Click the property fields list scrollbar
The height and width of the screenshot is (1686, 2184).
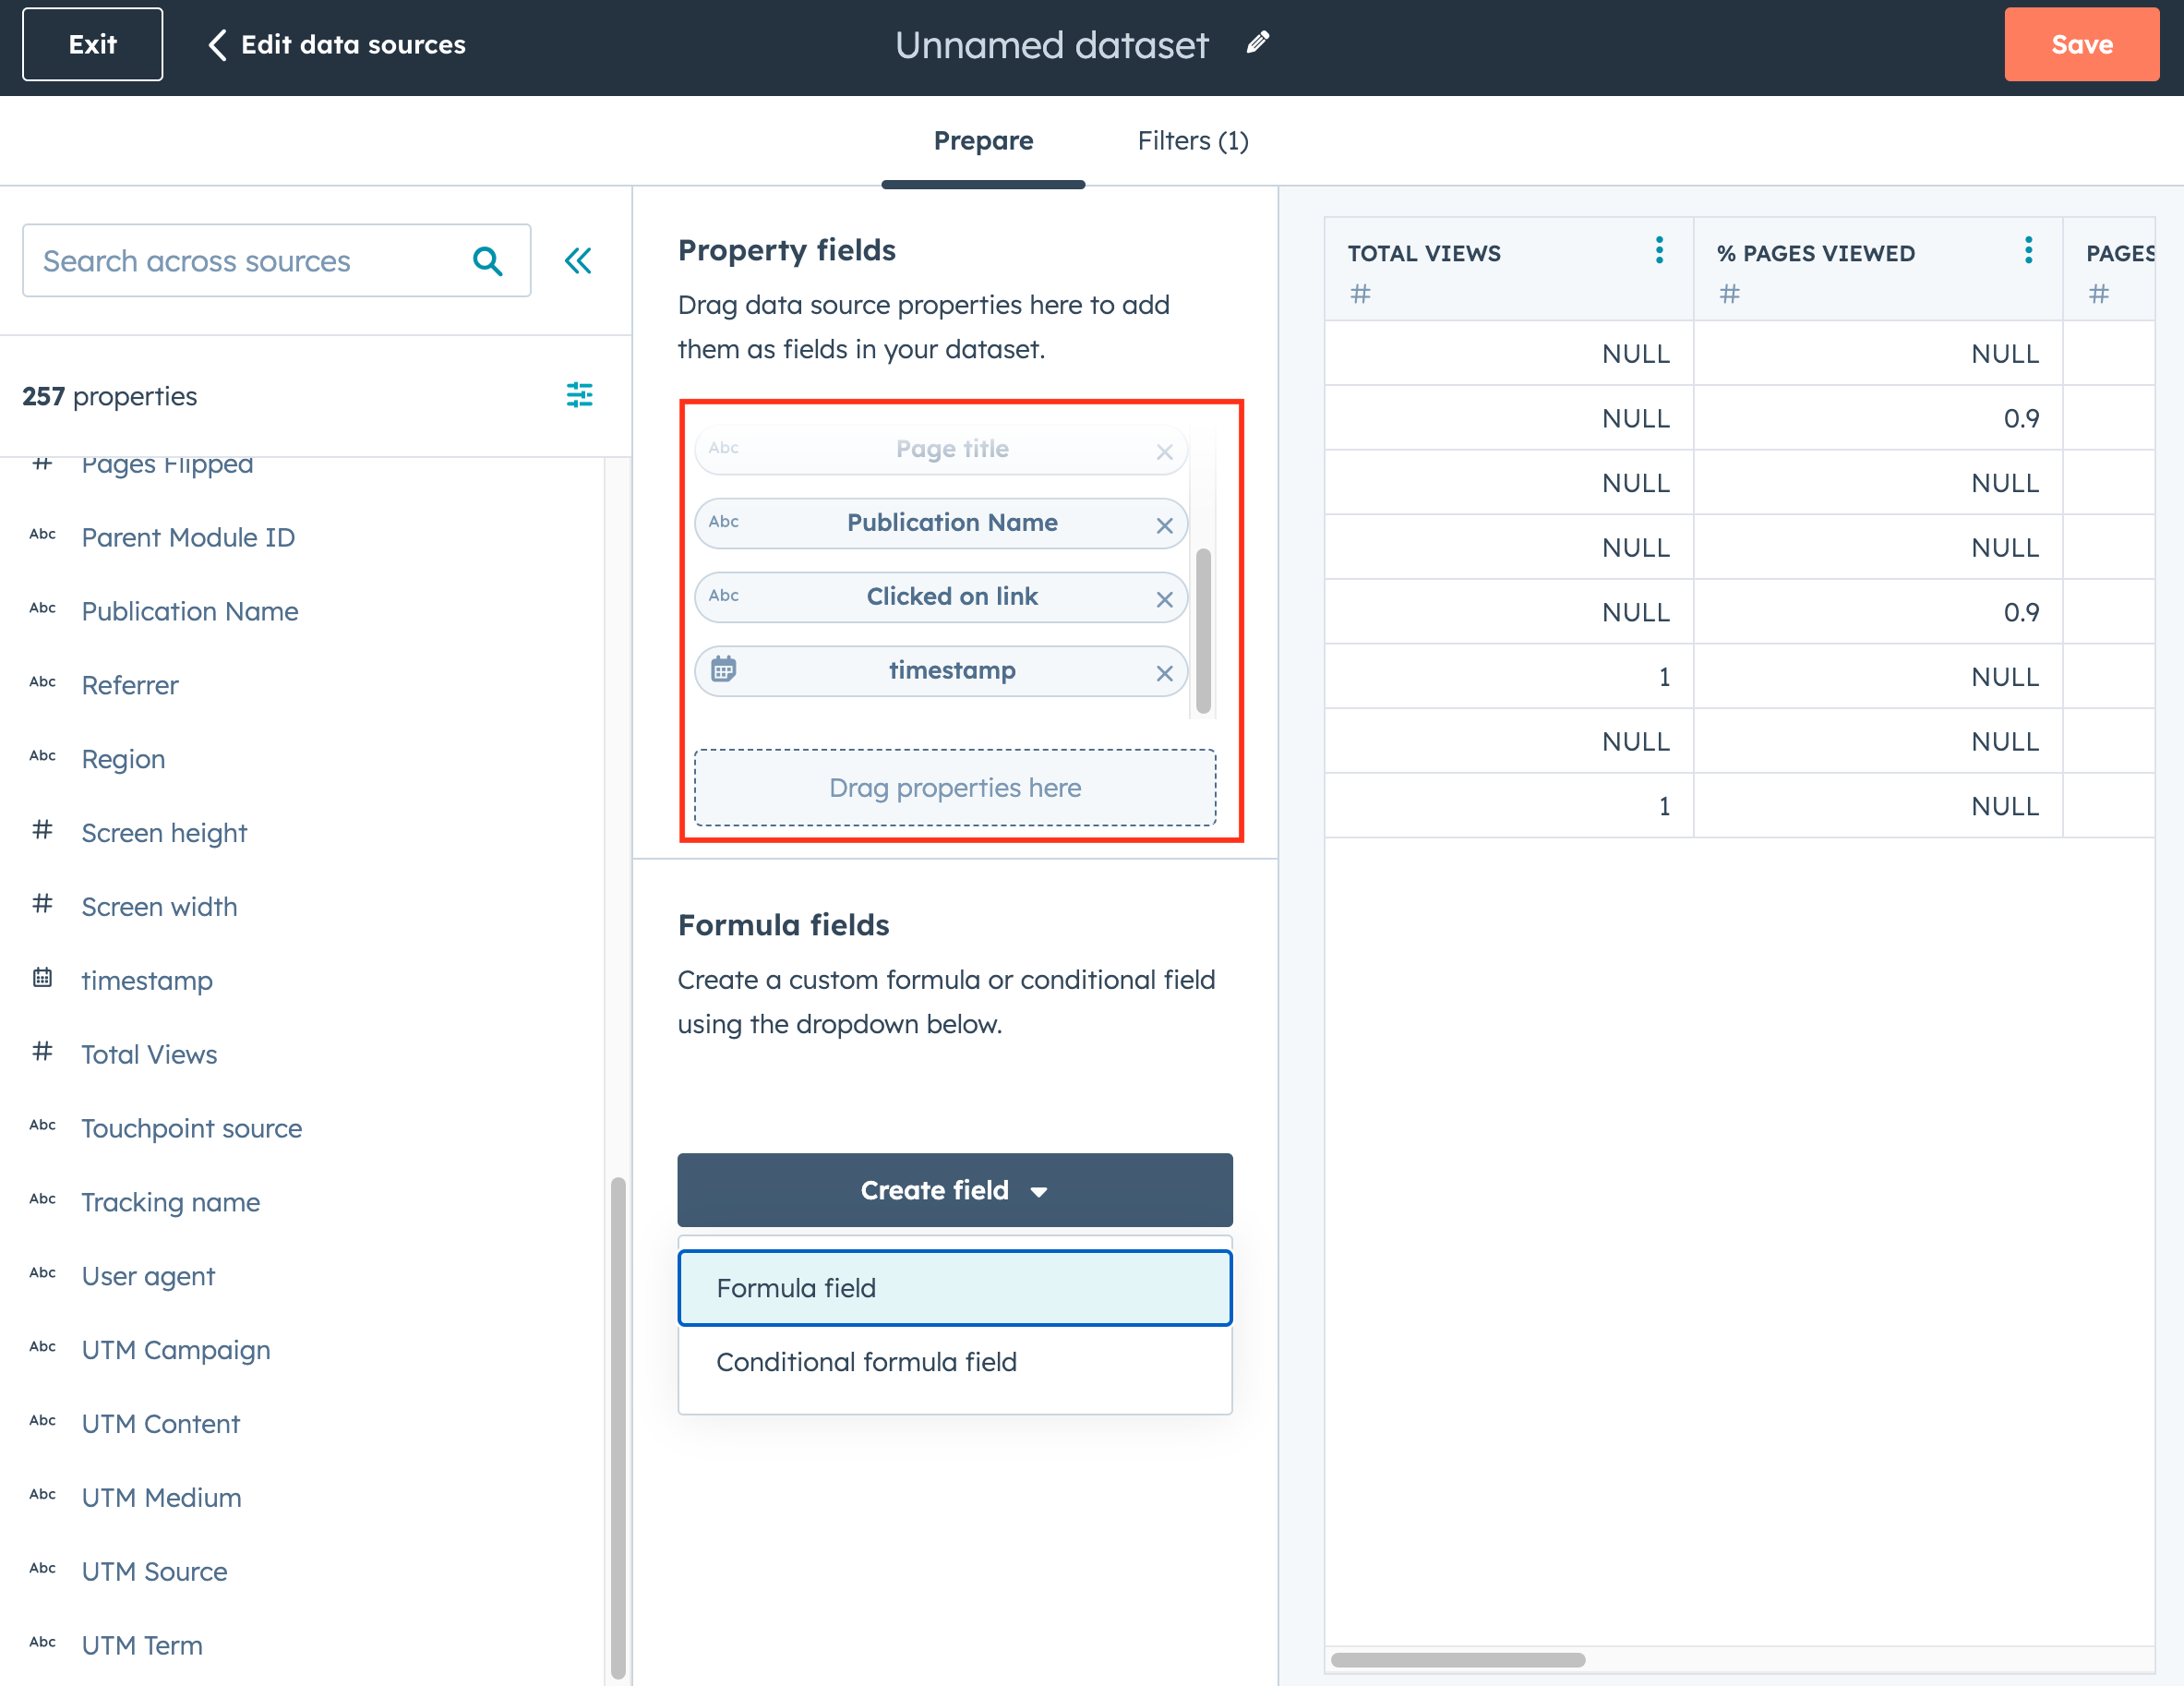coord(1203,631)
